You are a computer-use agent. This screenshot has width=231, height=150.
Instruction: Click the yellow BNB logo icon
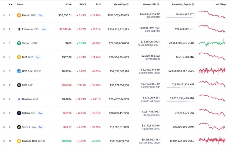[x=19, y=57]
